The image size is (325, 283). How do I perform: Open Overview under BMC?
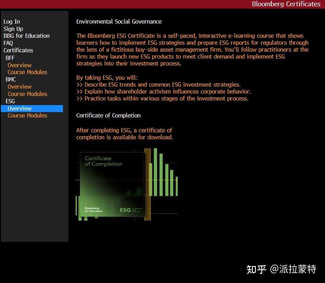(x=19, y=87)
